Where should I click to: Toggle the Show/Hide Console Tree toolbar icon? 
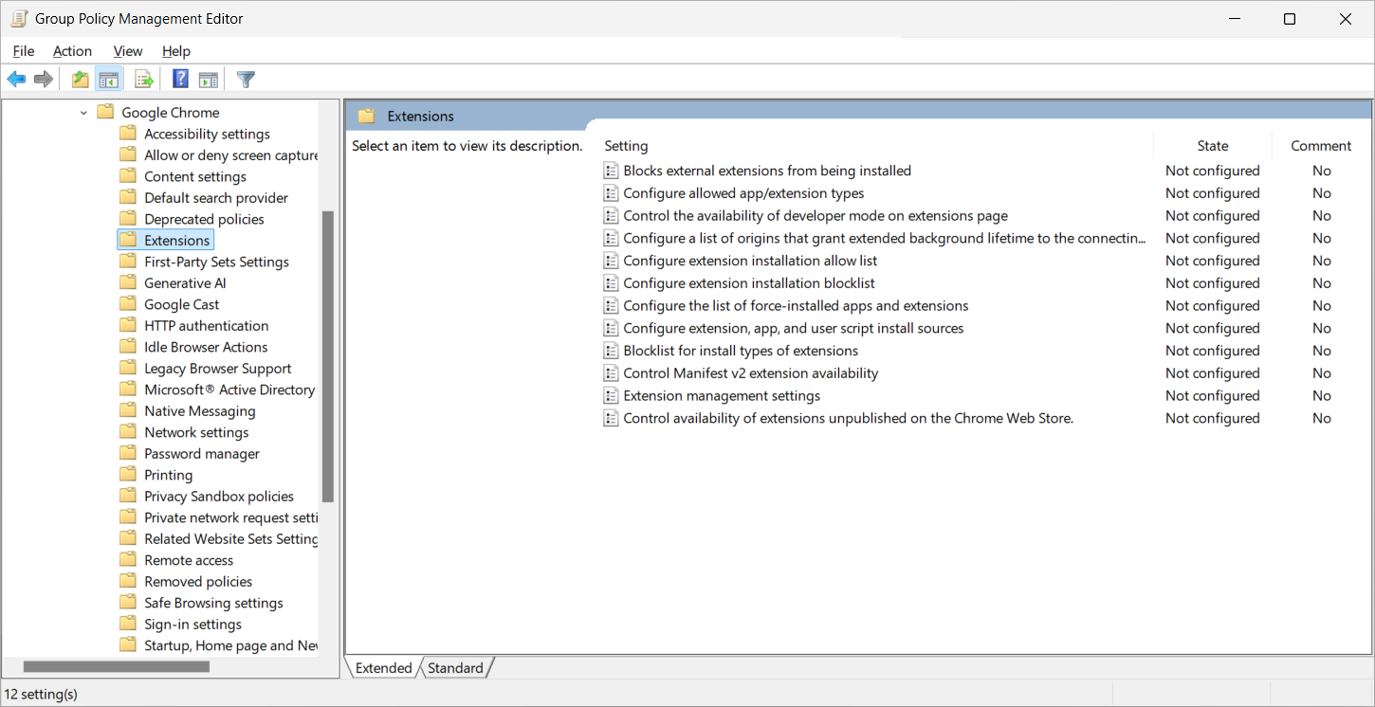pos(109,80)
